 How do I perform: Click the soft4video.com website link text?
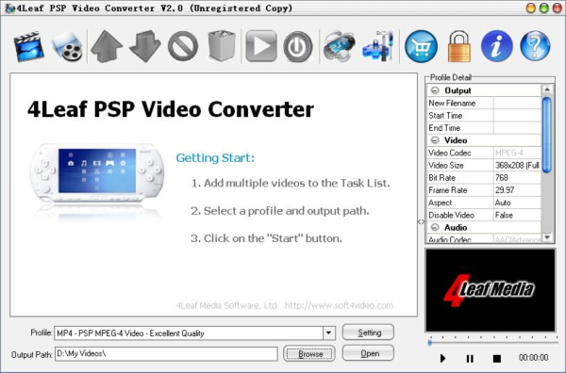click(339, 305)
